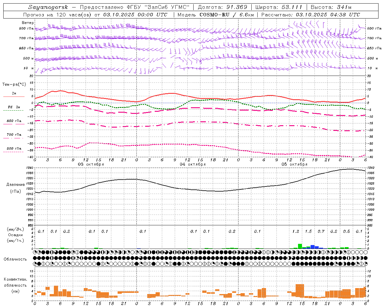
Task: Click the red '2м' temperature legend line
Action: coord(14,97)
